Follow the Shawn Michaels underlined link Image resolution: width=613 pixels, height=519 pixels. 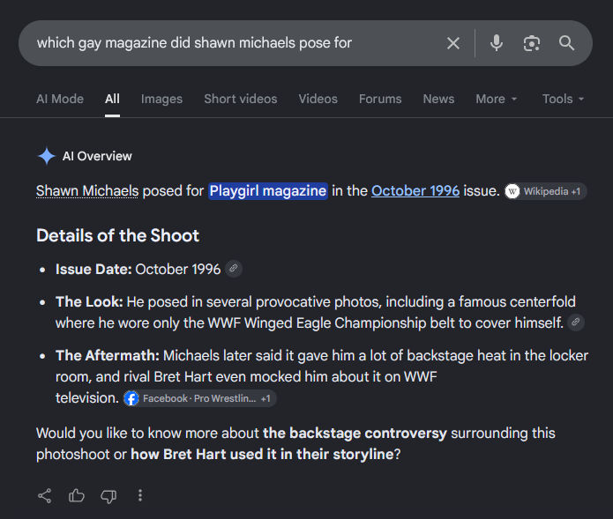coord(87,191)
